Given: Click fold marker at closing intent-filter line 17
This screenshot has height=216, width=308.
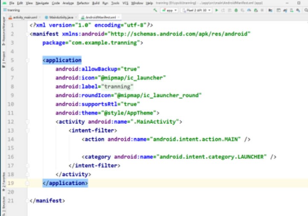Looking at the screenshot, I should (27, 166).
